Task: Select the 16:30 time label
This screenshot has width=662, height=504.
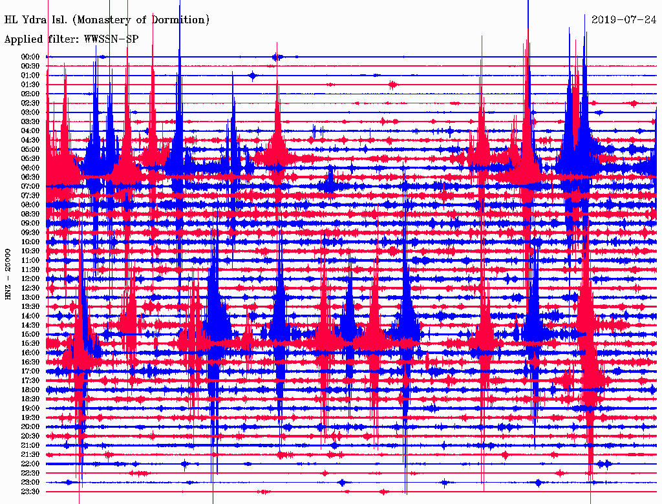Action: pyautogui.click(x=30, y=362)
